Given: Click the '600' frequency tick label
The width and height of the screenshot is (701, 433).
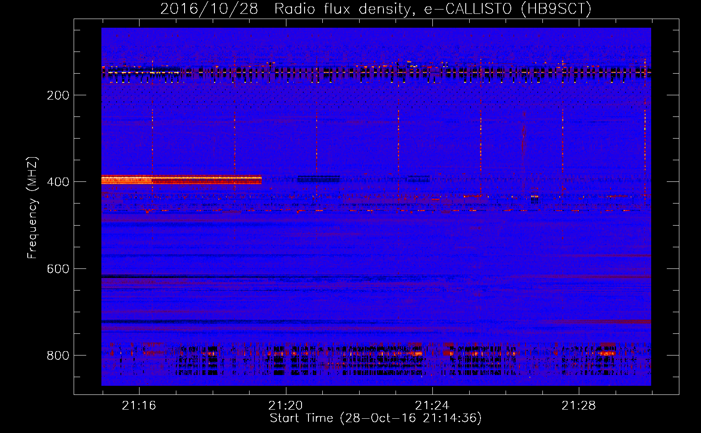Looking at the screenshot, I should coord(58,269).
